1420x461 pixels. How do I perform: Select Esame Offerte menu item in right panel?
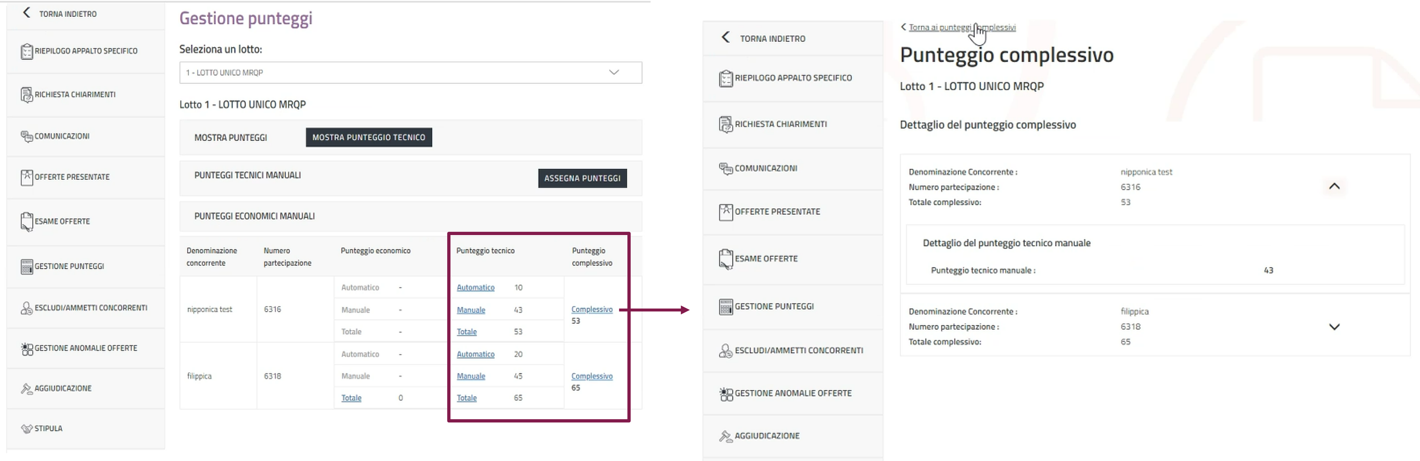[766, 259]
